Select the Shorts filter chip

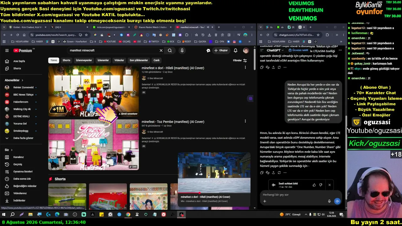(67, 60)
